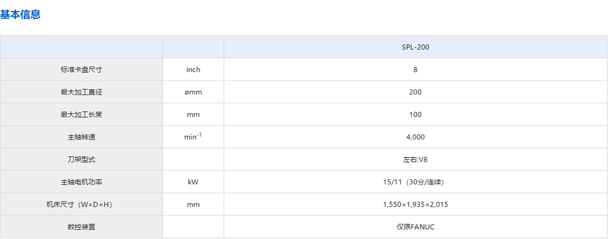Viewport: 608px width, 239px height.
Task: Select the ømm unit cell
Action: (193, 92)
